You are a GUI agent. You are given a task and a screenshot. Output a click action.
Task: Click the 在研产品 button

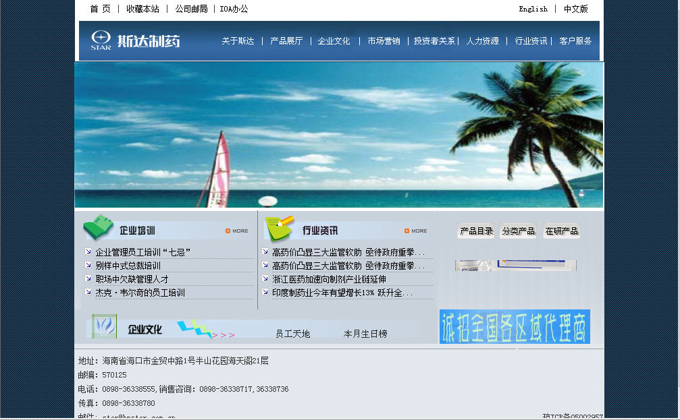[562, 231]
